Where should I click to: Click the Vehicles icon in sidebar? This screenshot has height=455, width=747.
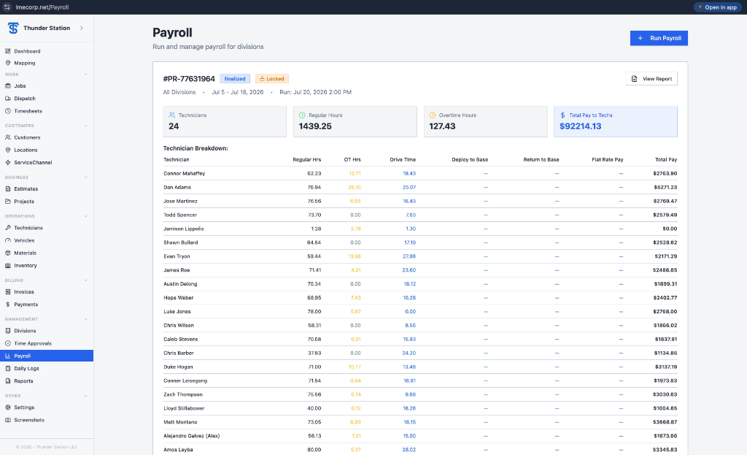point(7,240)
